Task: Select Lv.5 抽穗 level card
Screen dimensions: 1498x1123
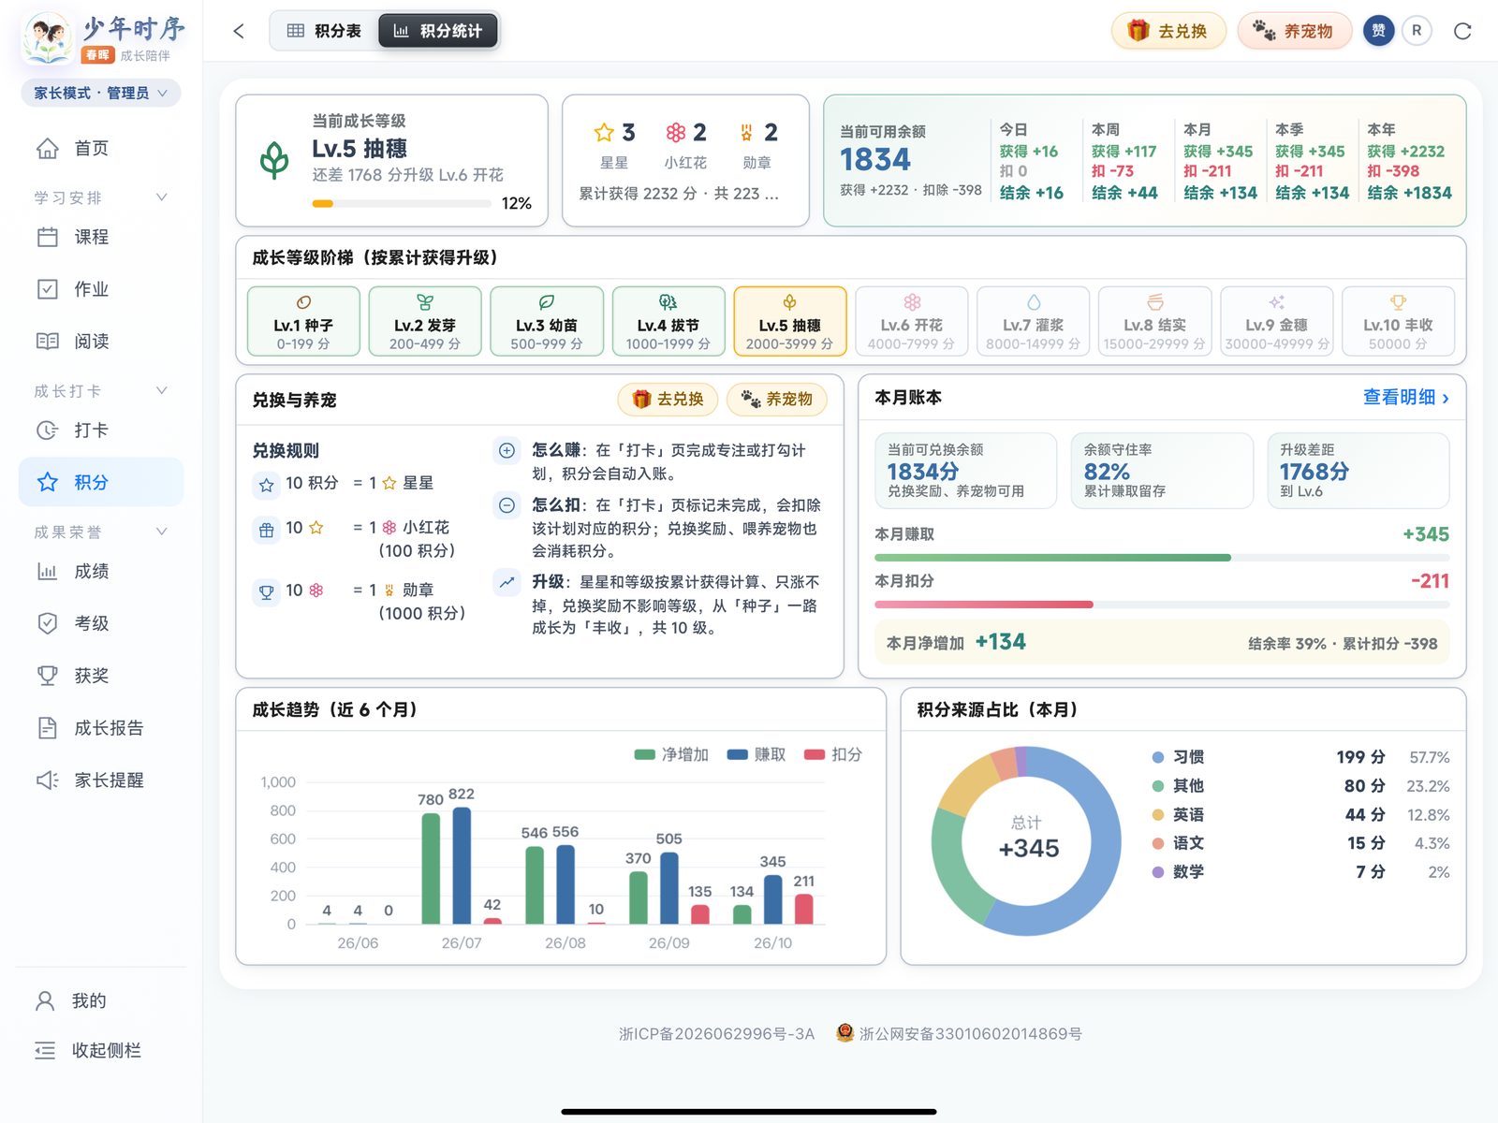Action: 790,321
